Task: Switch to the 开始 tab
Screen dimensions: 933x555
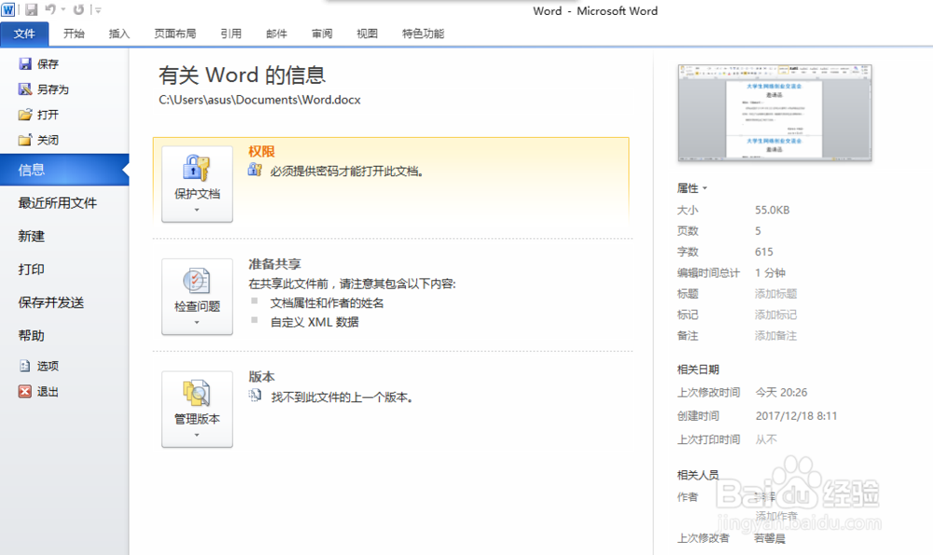Action: 74,34
